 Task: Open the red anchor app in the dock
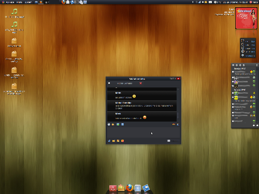[113, 188]
